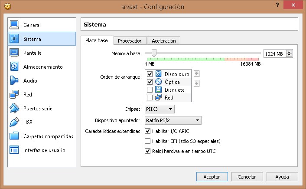306x189 pixels.
Task: Open the Red network icon
Action: [14, 94]
